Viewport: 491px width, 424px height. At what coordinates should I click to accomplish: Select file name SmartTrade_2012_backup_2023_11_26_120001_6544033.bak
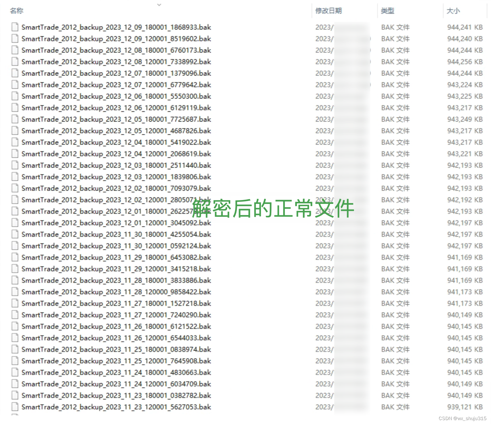click(116, 338)
